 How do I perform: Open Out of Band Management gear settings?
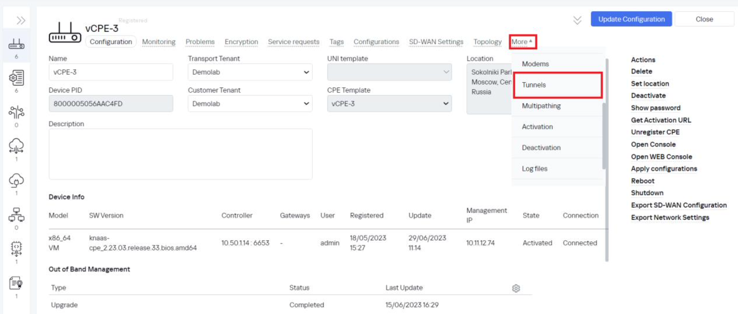tap(516, 288)
